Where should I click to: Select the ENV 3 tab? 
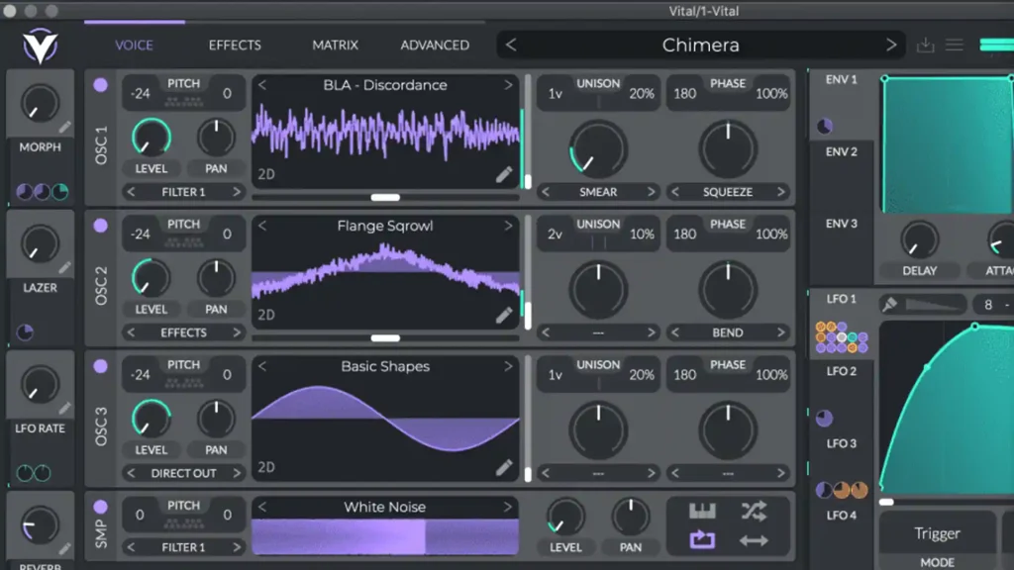coord(842,224)
